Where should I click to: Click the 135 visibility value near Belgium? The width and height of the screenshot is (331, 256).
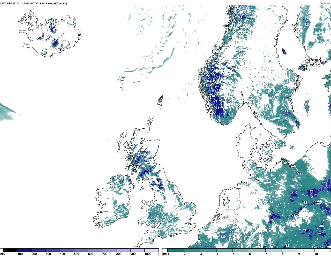coord(231,232)
